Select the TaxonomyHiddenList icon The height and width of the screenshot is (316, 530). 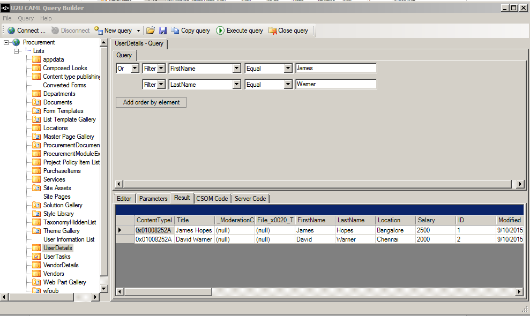click(x=36, y=222)
